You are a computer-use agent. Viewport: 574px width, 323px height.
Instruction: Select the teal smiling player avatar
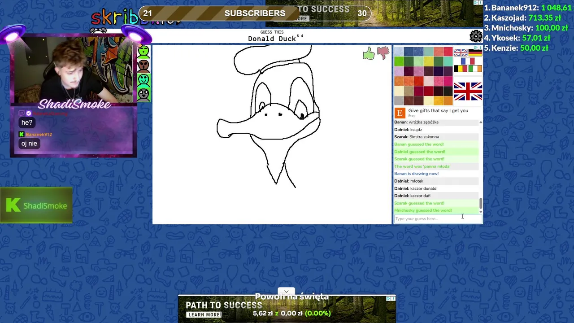[143, 80]
